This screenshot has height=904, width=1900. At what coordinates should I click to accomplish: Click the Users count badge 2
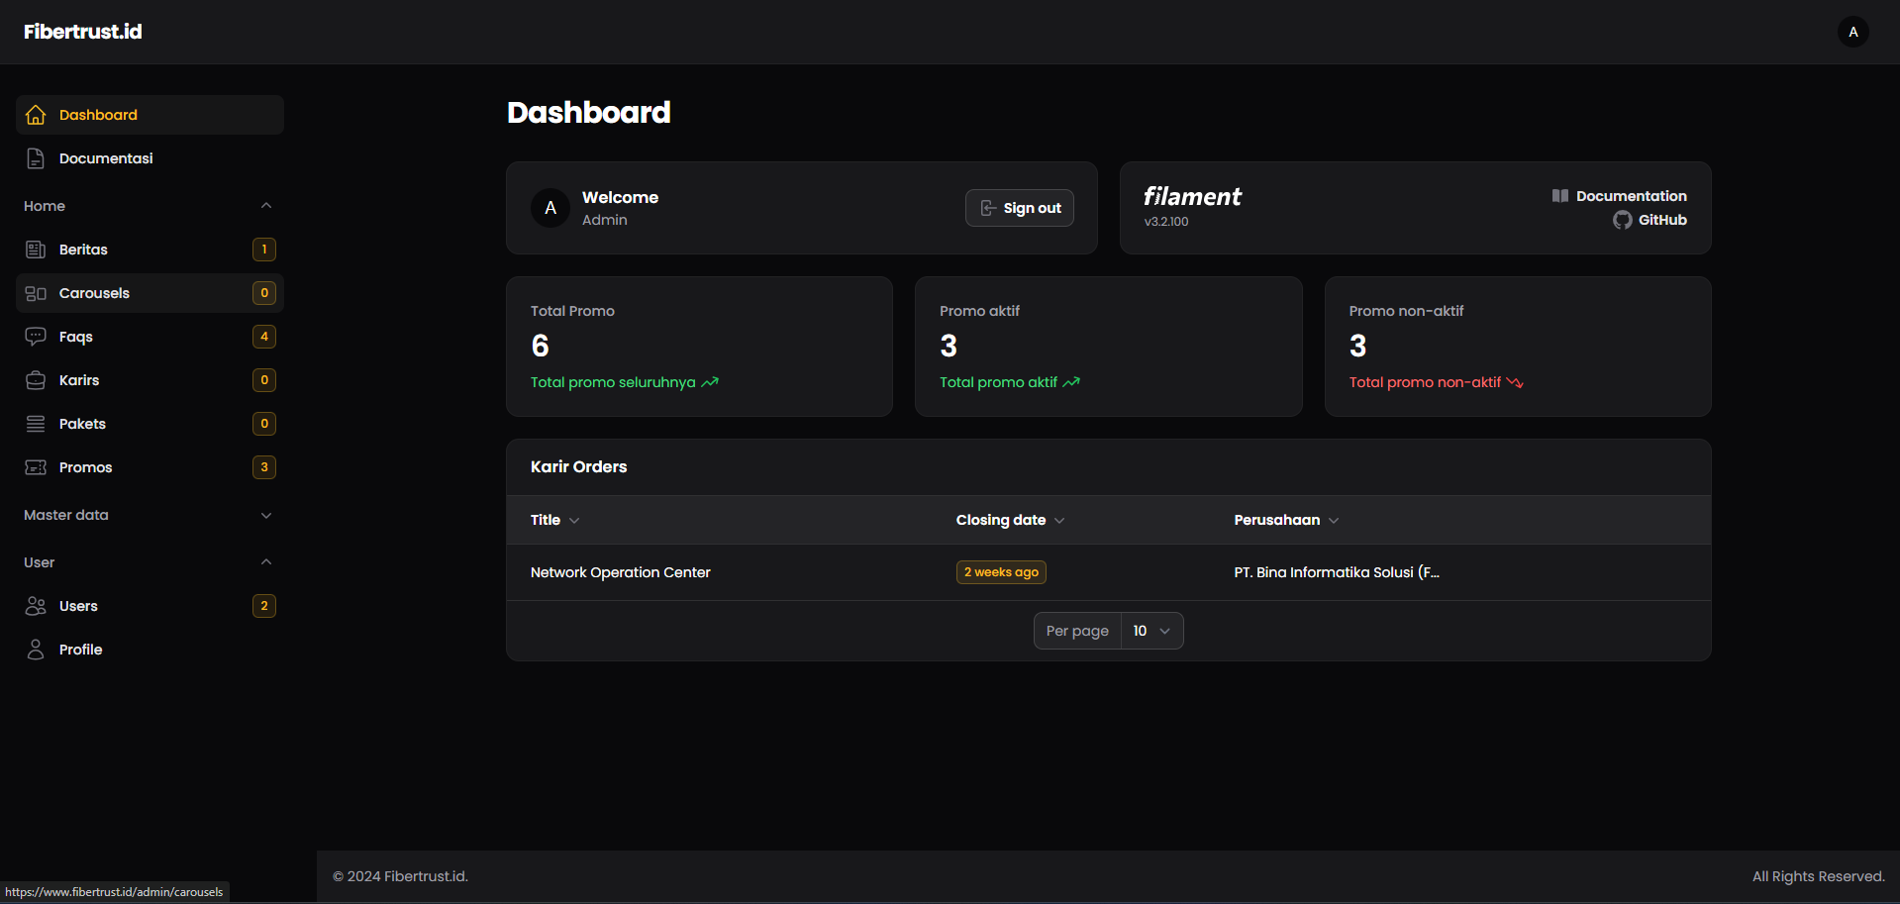point(264,606)
